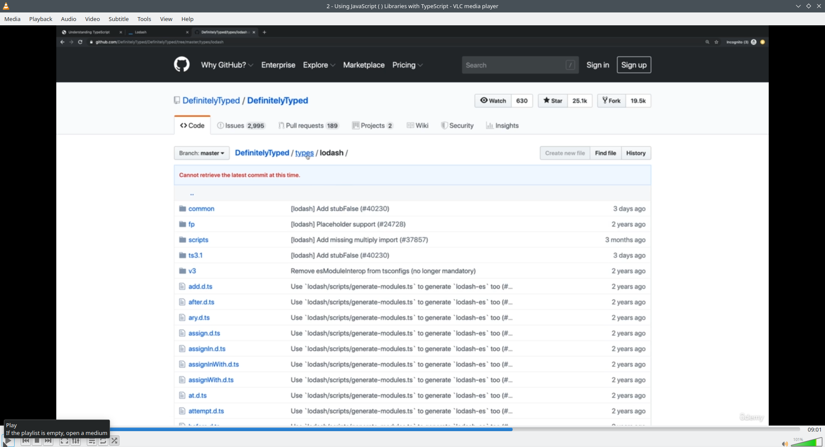Click the parent directory '..' link
This screenshot has width=825, height=447.
192,194
